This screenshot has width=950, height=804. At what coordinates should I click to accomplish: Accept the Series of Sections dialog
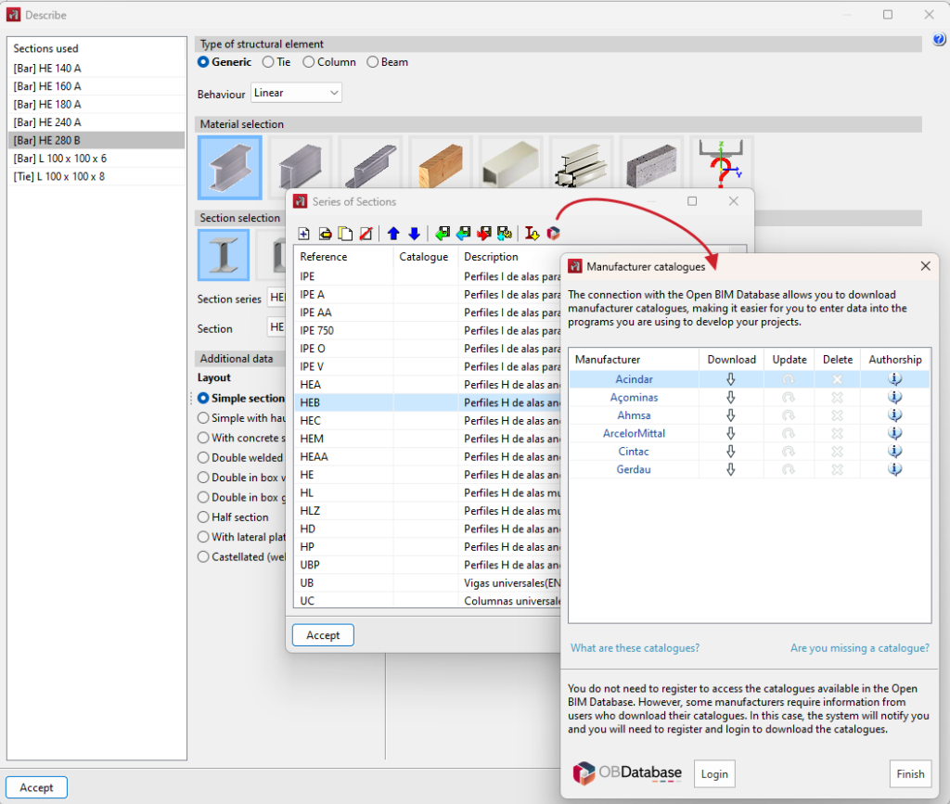[x=323, y=635]
